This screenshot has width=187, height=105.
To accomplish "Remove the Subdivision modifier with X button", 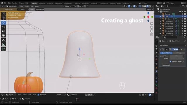I will pyautogui.click(x=181, y=49).
